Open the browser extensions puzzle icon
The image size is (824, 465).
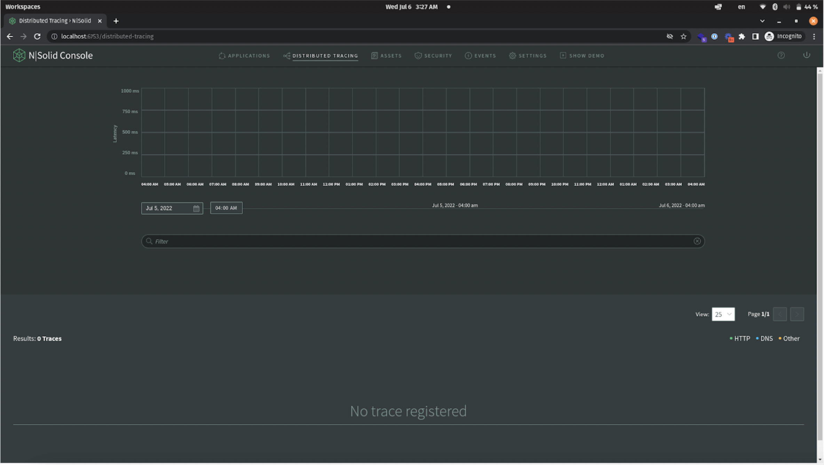[x=742, y=36]
